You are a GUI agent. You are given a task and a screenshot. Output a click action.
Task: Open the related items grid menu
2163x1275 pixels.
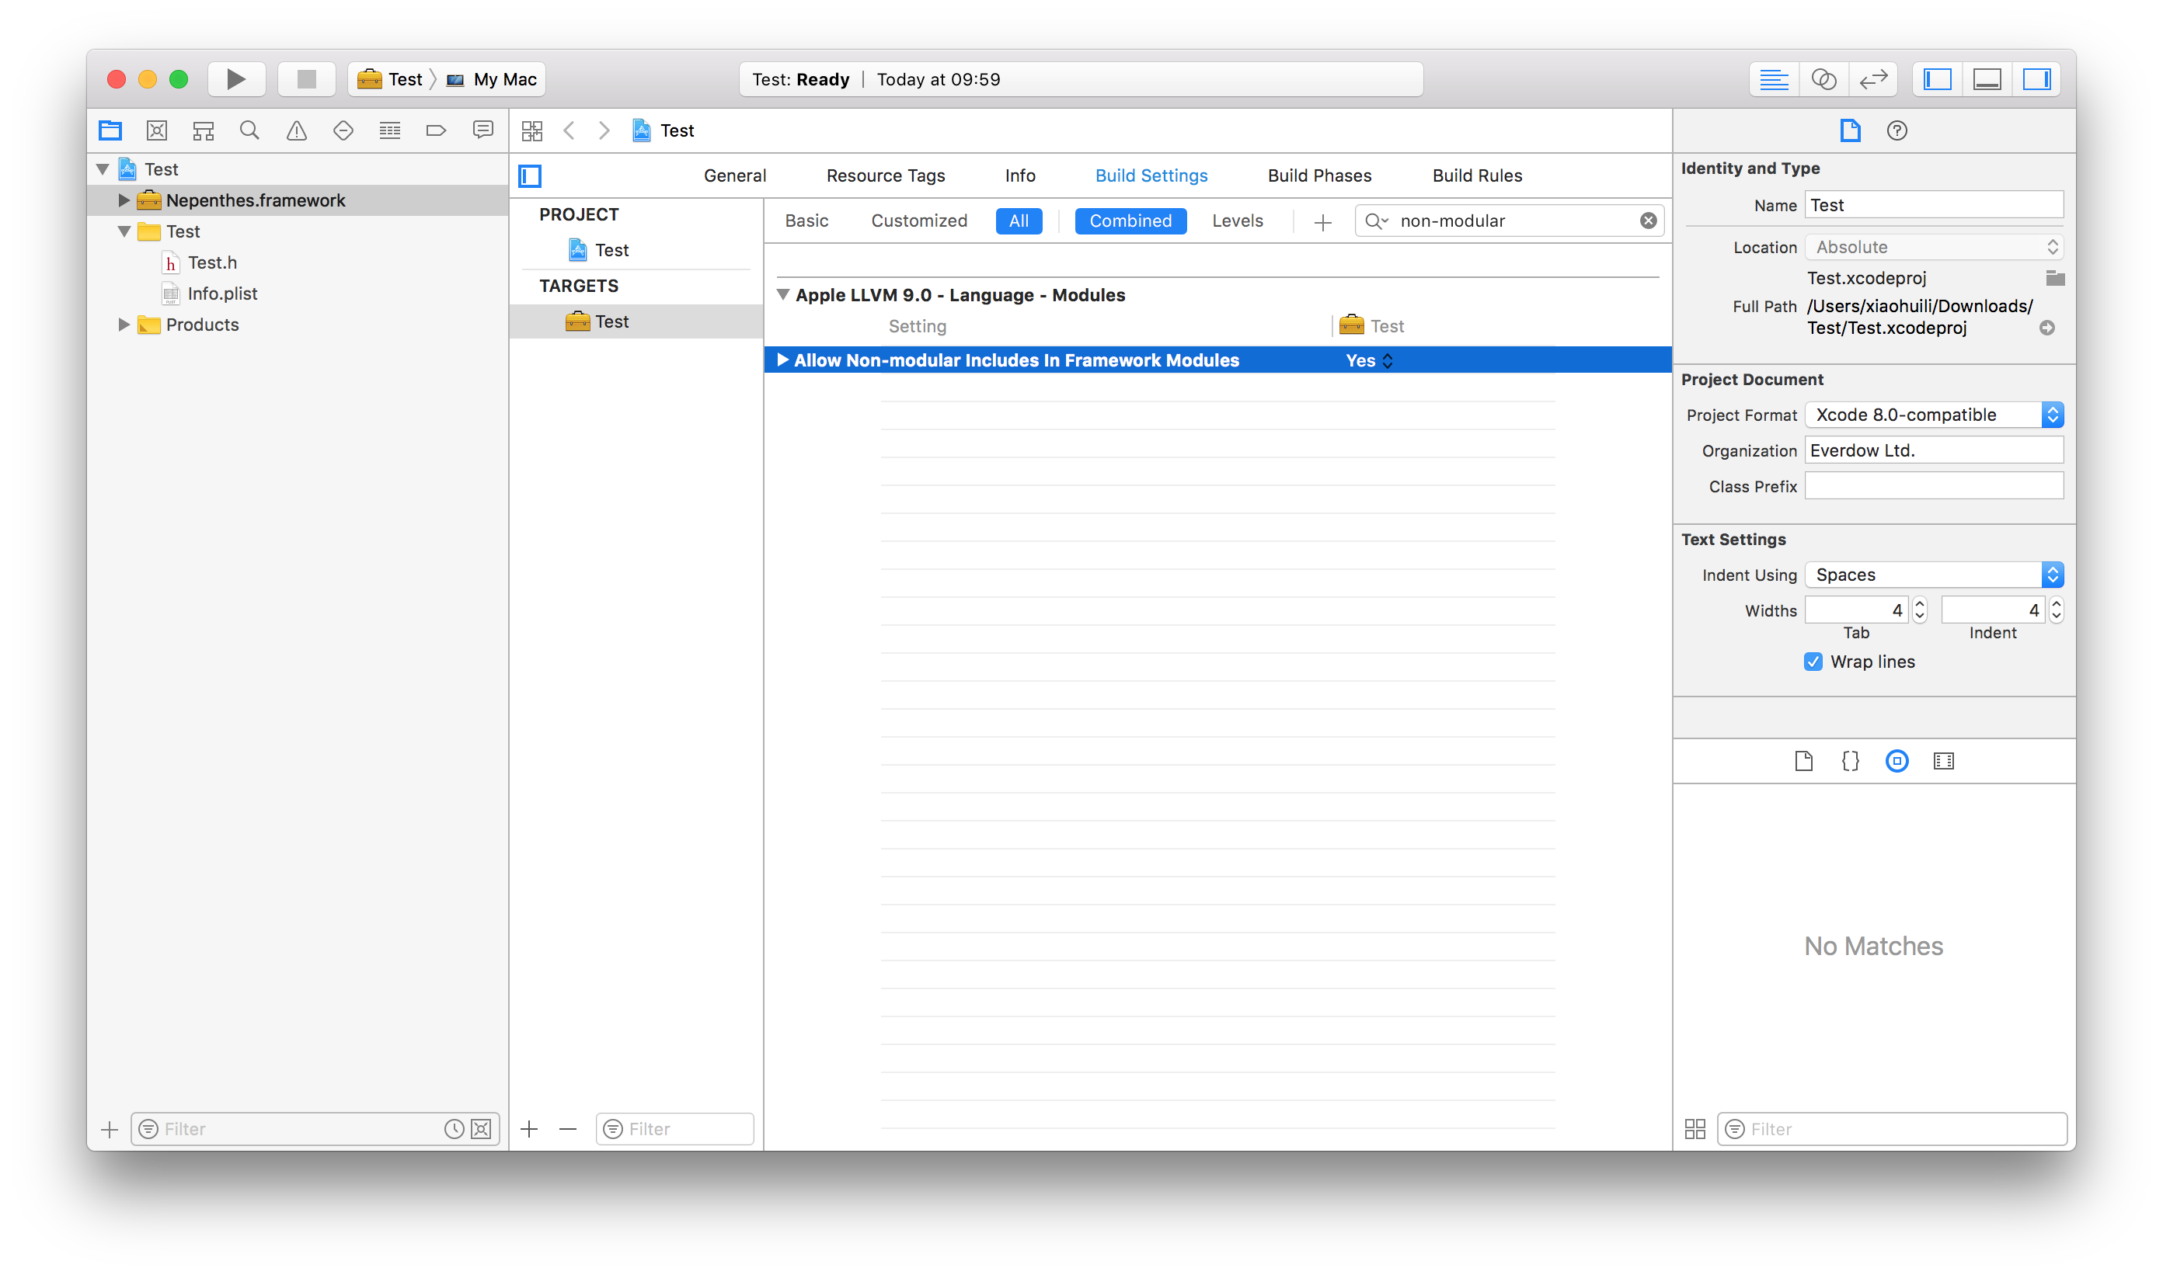click(x=532, y=130)
